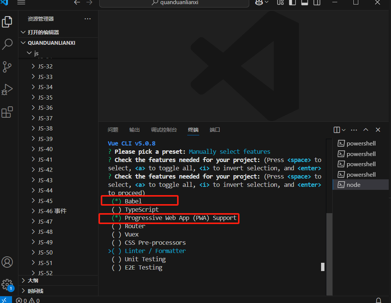Toggle the E2E Testing option
Image resolution: width=391 pixels, height=303 pixels.
(x=137, y=268)
